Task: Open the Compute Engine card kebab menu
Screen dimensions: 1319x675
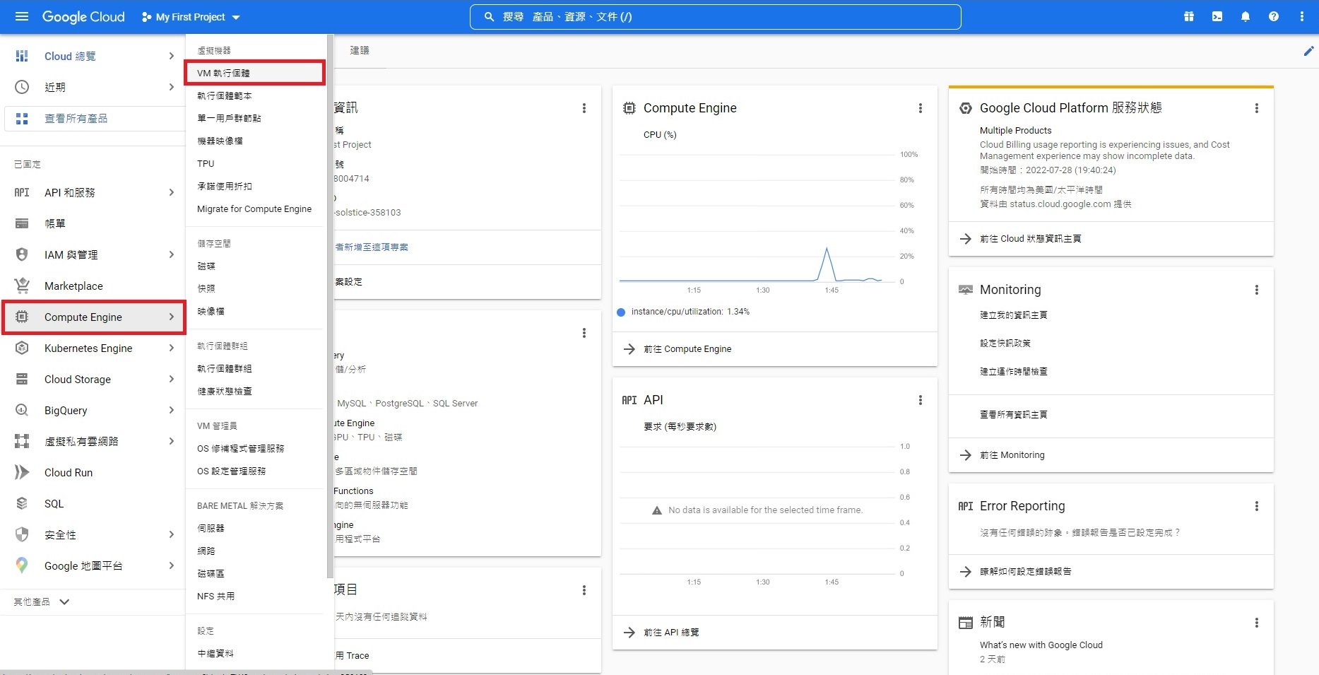Action: coord(920,108)
